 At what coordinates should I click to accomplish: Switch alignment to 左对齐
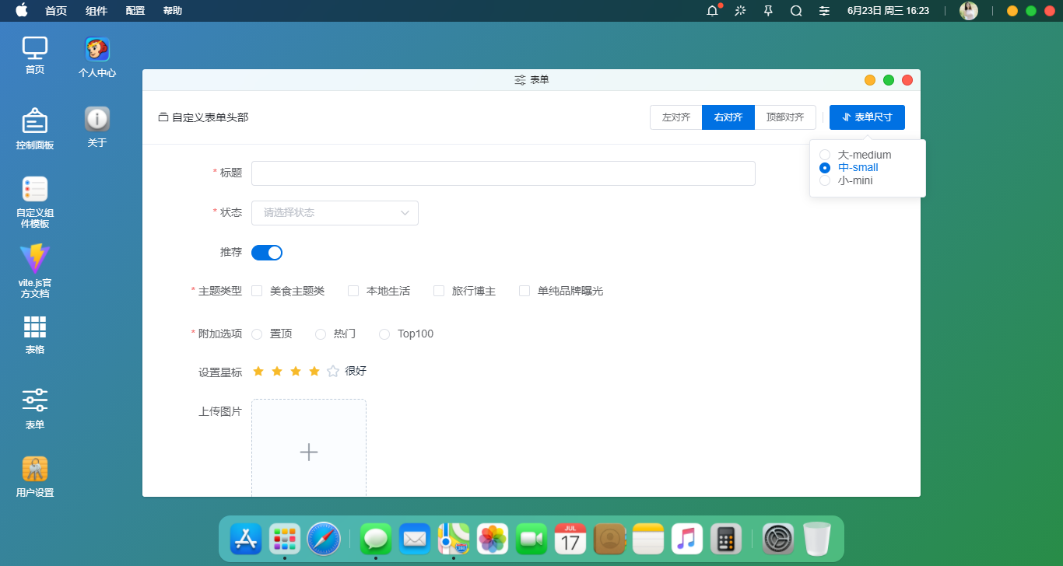tap(675, 117)
